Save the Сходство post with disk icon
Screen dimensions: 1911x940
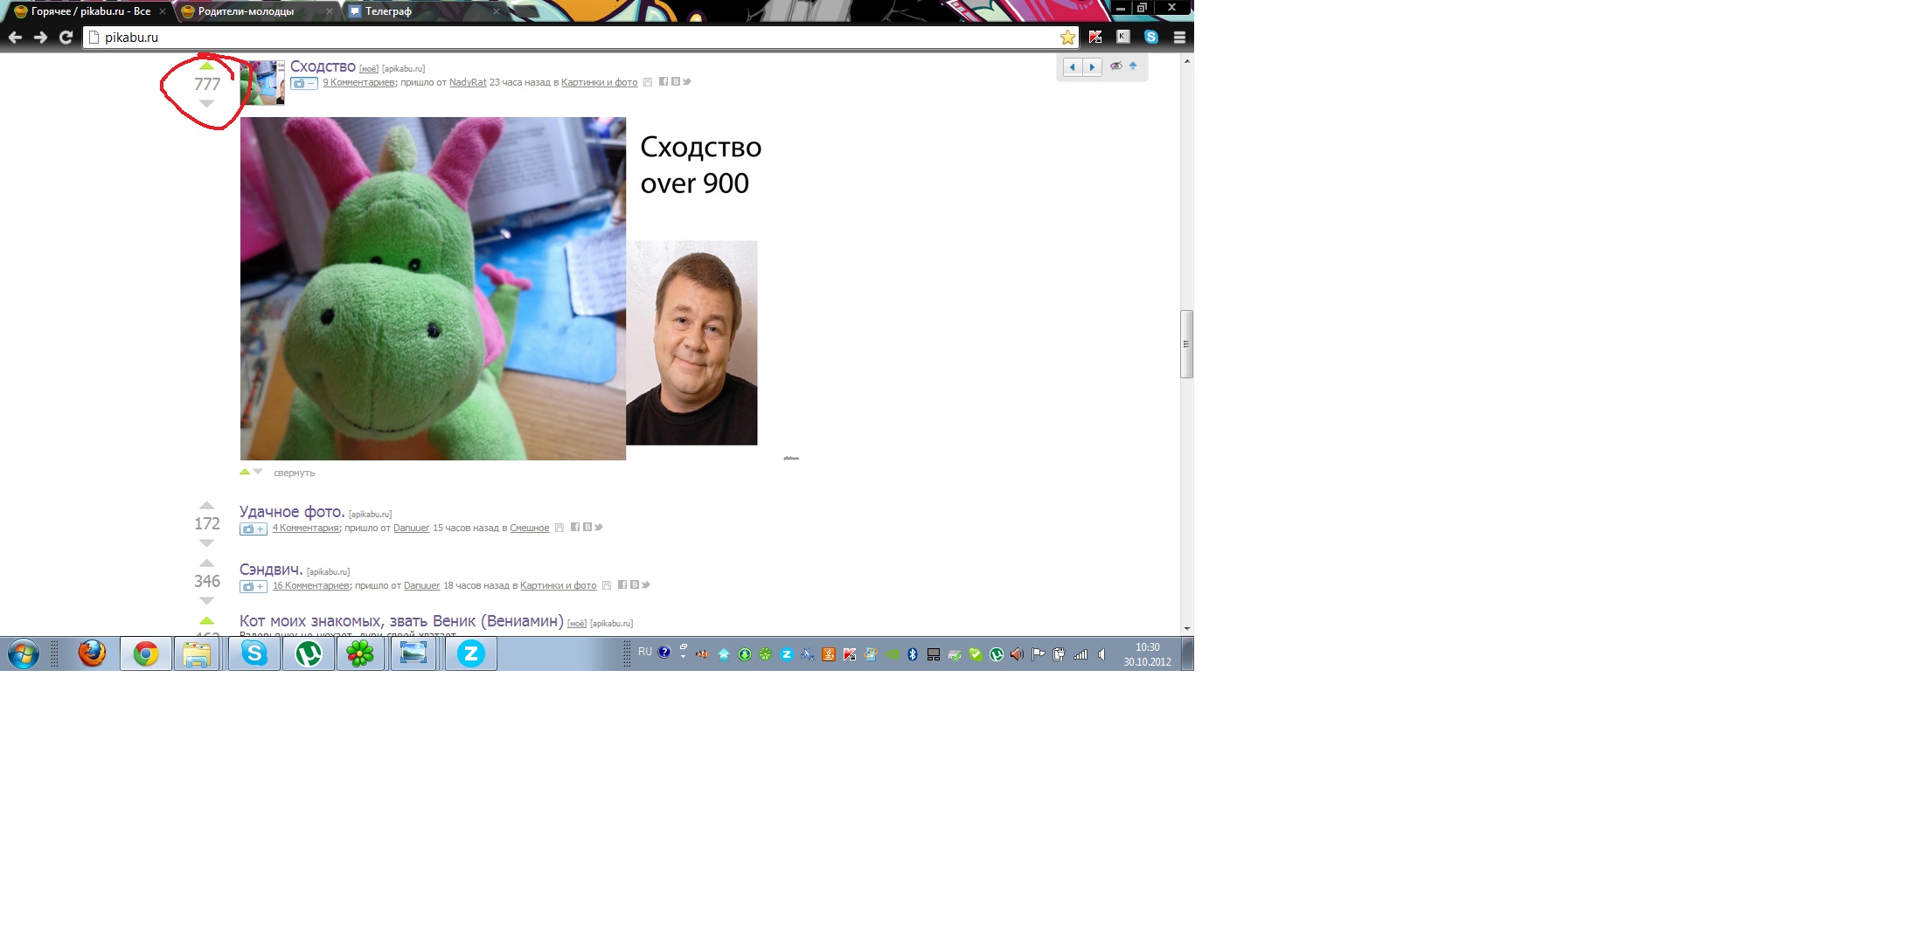point(648,82)
